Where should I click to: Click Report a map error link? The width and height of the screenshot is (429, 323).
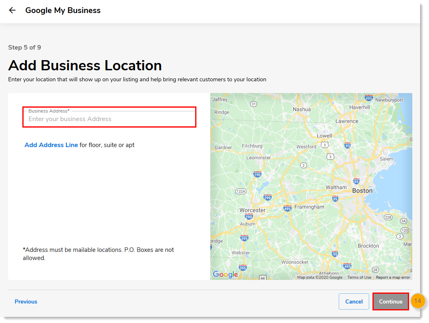click(x=393, y=277)
